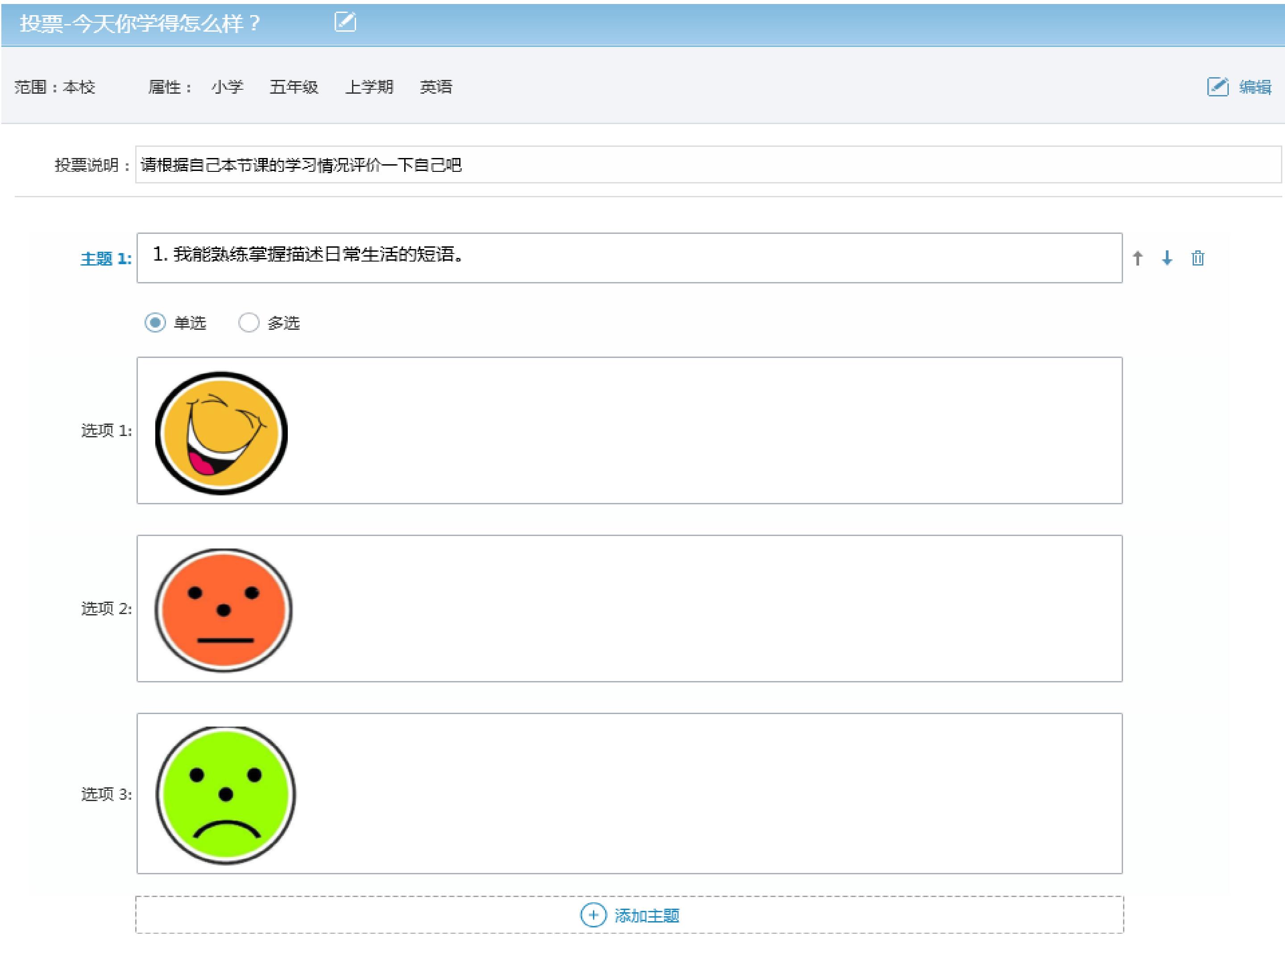
Task: Click the neutral orange face image
Action: 223,611
